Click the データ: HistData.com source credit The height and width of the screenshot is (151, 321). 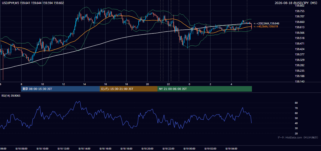point(298,137)
